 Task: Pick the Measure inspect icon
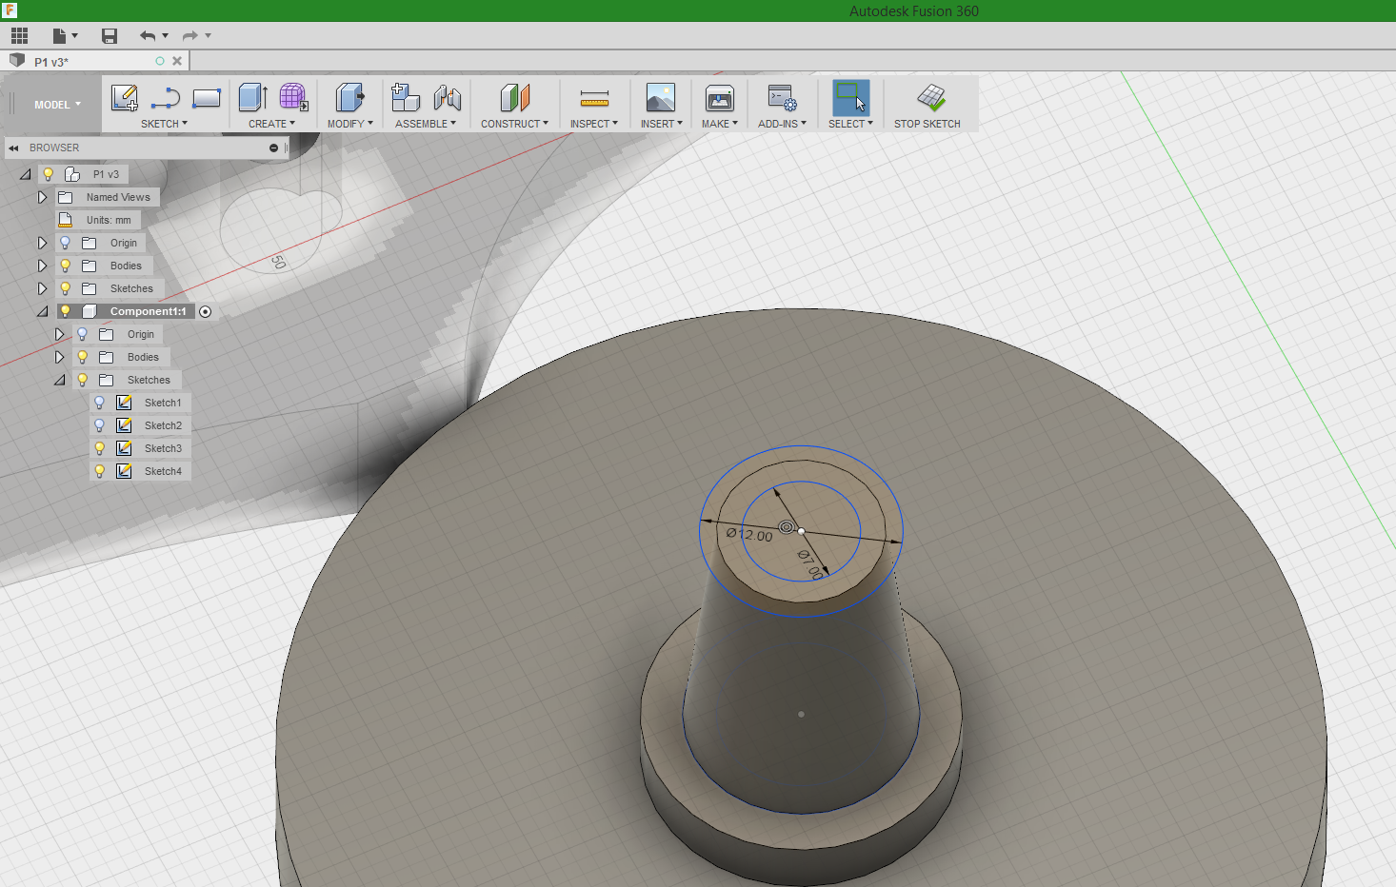click(594, 98)
